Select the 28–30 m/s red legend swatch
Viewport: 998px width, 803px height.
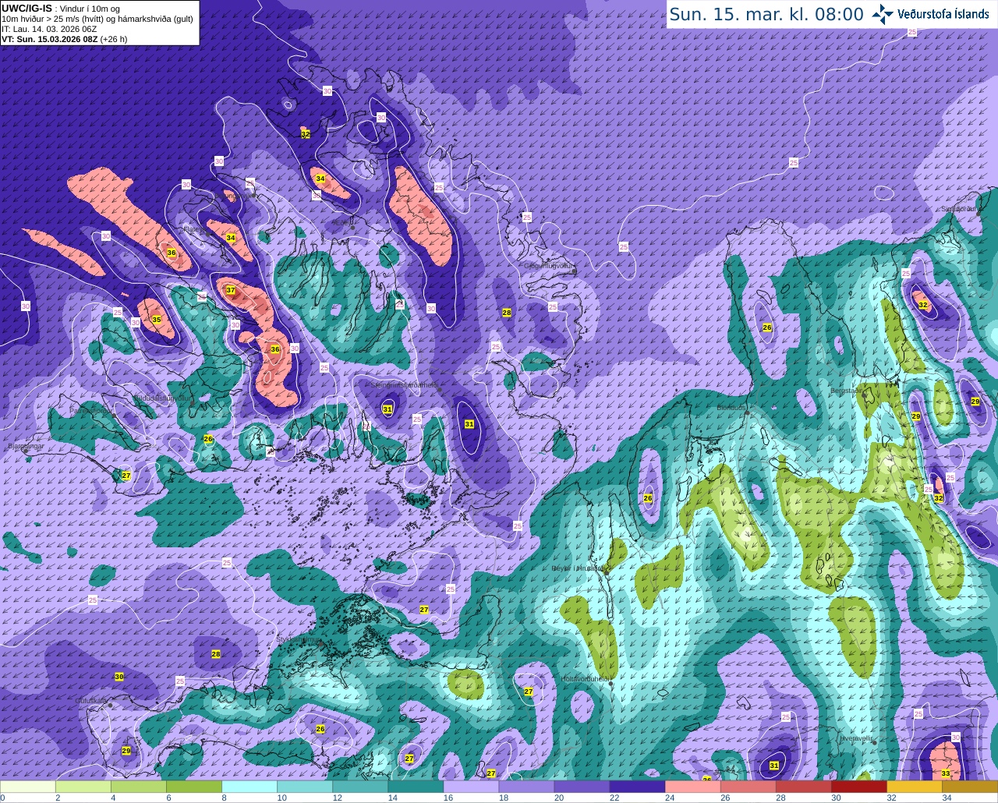803,787
